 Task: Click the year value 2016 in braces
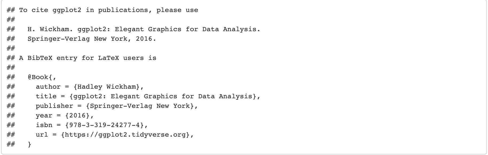click(79, 116)
